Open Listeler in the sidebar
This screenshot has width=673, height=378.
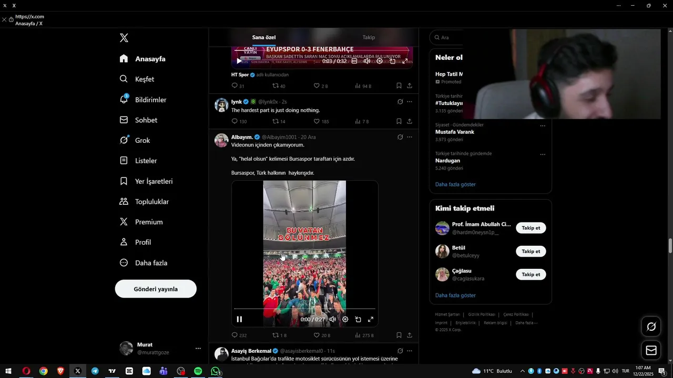point(138,161)
